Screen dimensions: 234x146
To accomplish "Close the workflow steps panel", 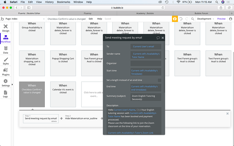I will pyautogui.click(x=228, y=113).
